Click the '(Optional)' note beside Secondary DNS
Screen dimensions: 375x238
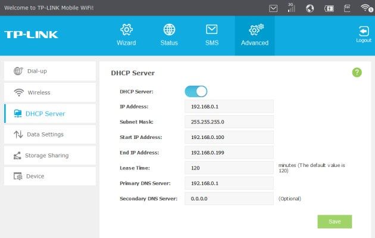click(290, 199)
